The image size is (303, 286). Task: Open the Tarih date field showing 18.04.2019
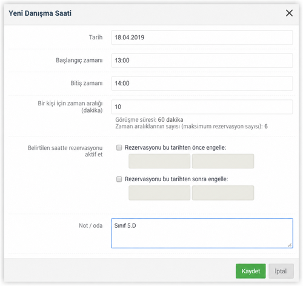[x=202, y=38]
